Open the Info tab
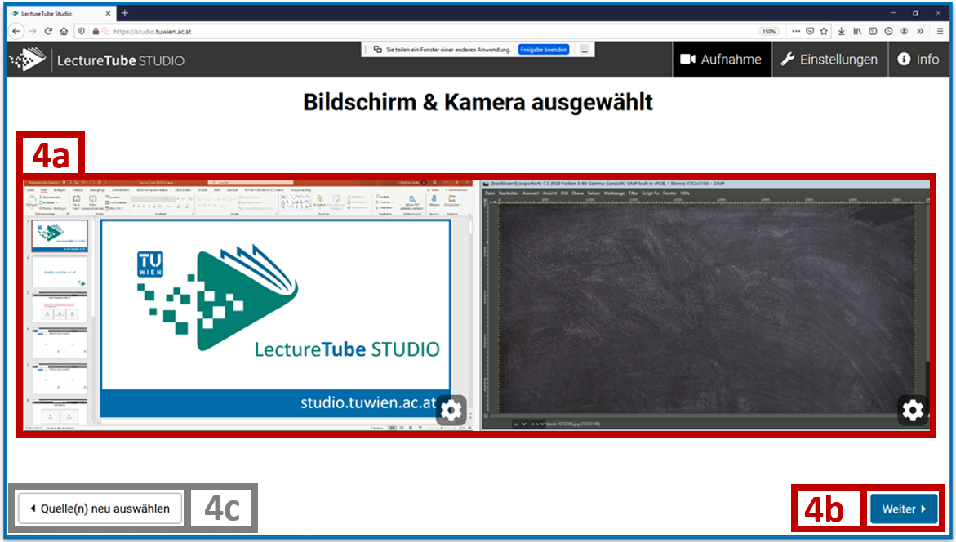 [x=918, y=59]
